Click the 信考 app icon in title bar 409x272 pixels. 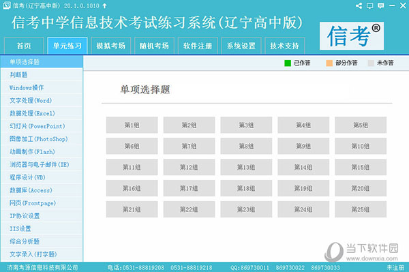[x=7, y=5]
